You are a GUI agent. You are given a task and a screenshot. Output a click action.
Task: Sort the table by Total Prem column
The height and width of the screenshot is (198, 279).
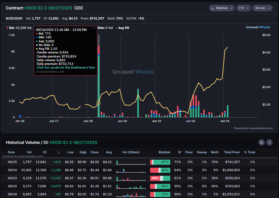click(232, 152)
